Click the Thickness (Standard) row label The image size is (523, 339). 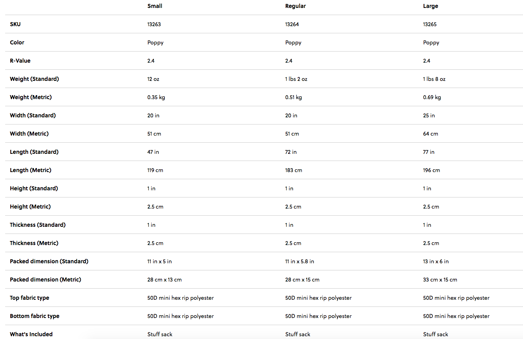[38, 225]
